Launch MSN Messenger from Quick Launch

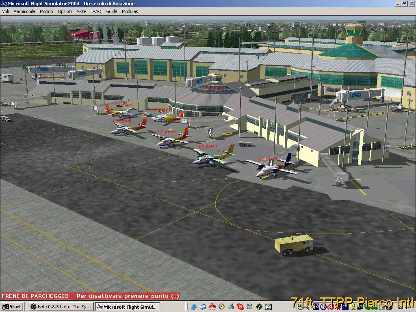231,307
